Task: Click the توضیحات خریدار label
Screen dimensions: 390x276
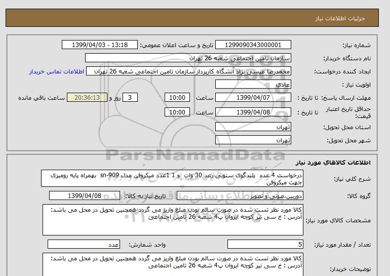Action: [350, 269]
